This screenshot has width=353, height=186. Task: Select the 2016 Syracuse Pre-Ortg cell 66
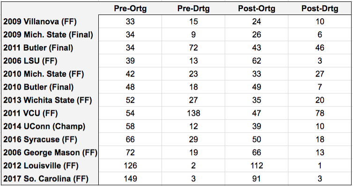130,139
